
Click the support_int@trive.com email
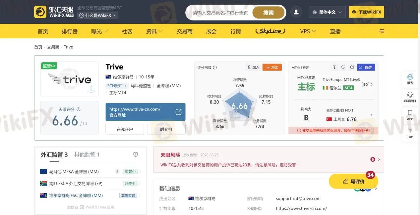click(298, 198)
